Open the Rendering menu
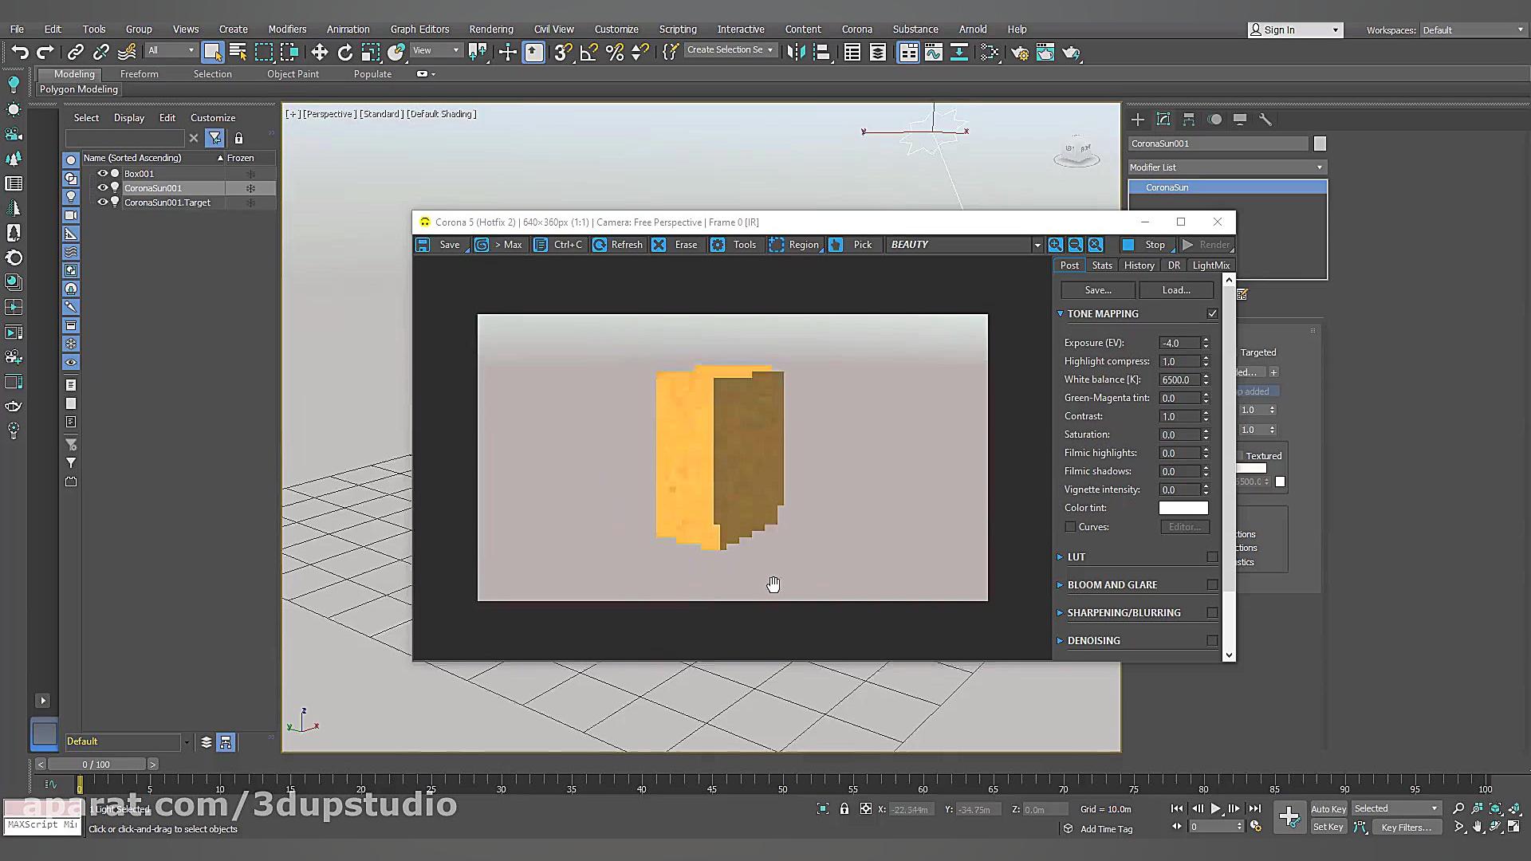1531x861 pixels. pyautogui.click(x=490, y=29)
